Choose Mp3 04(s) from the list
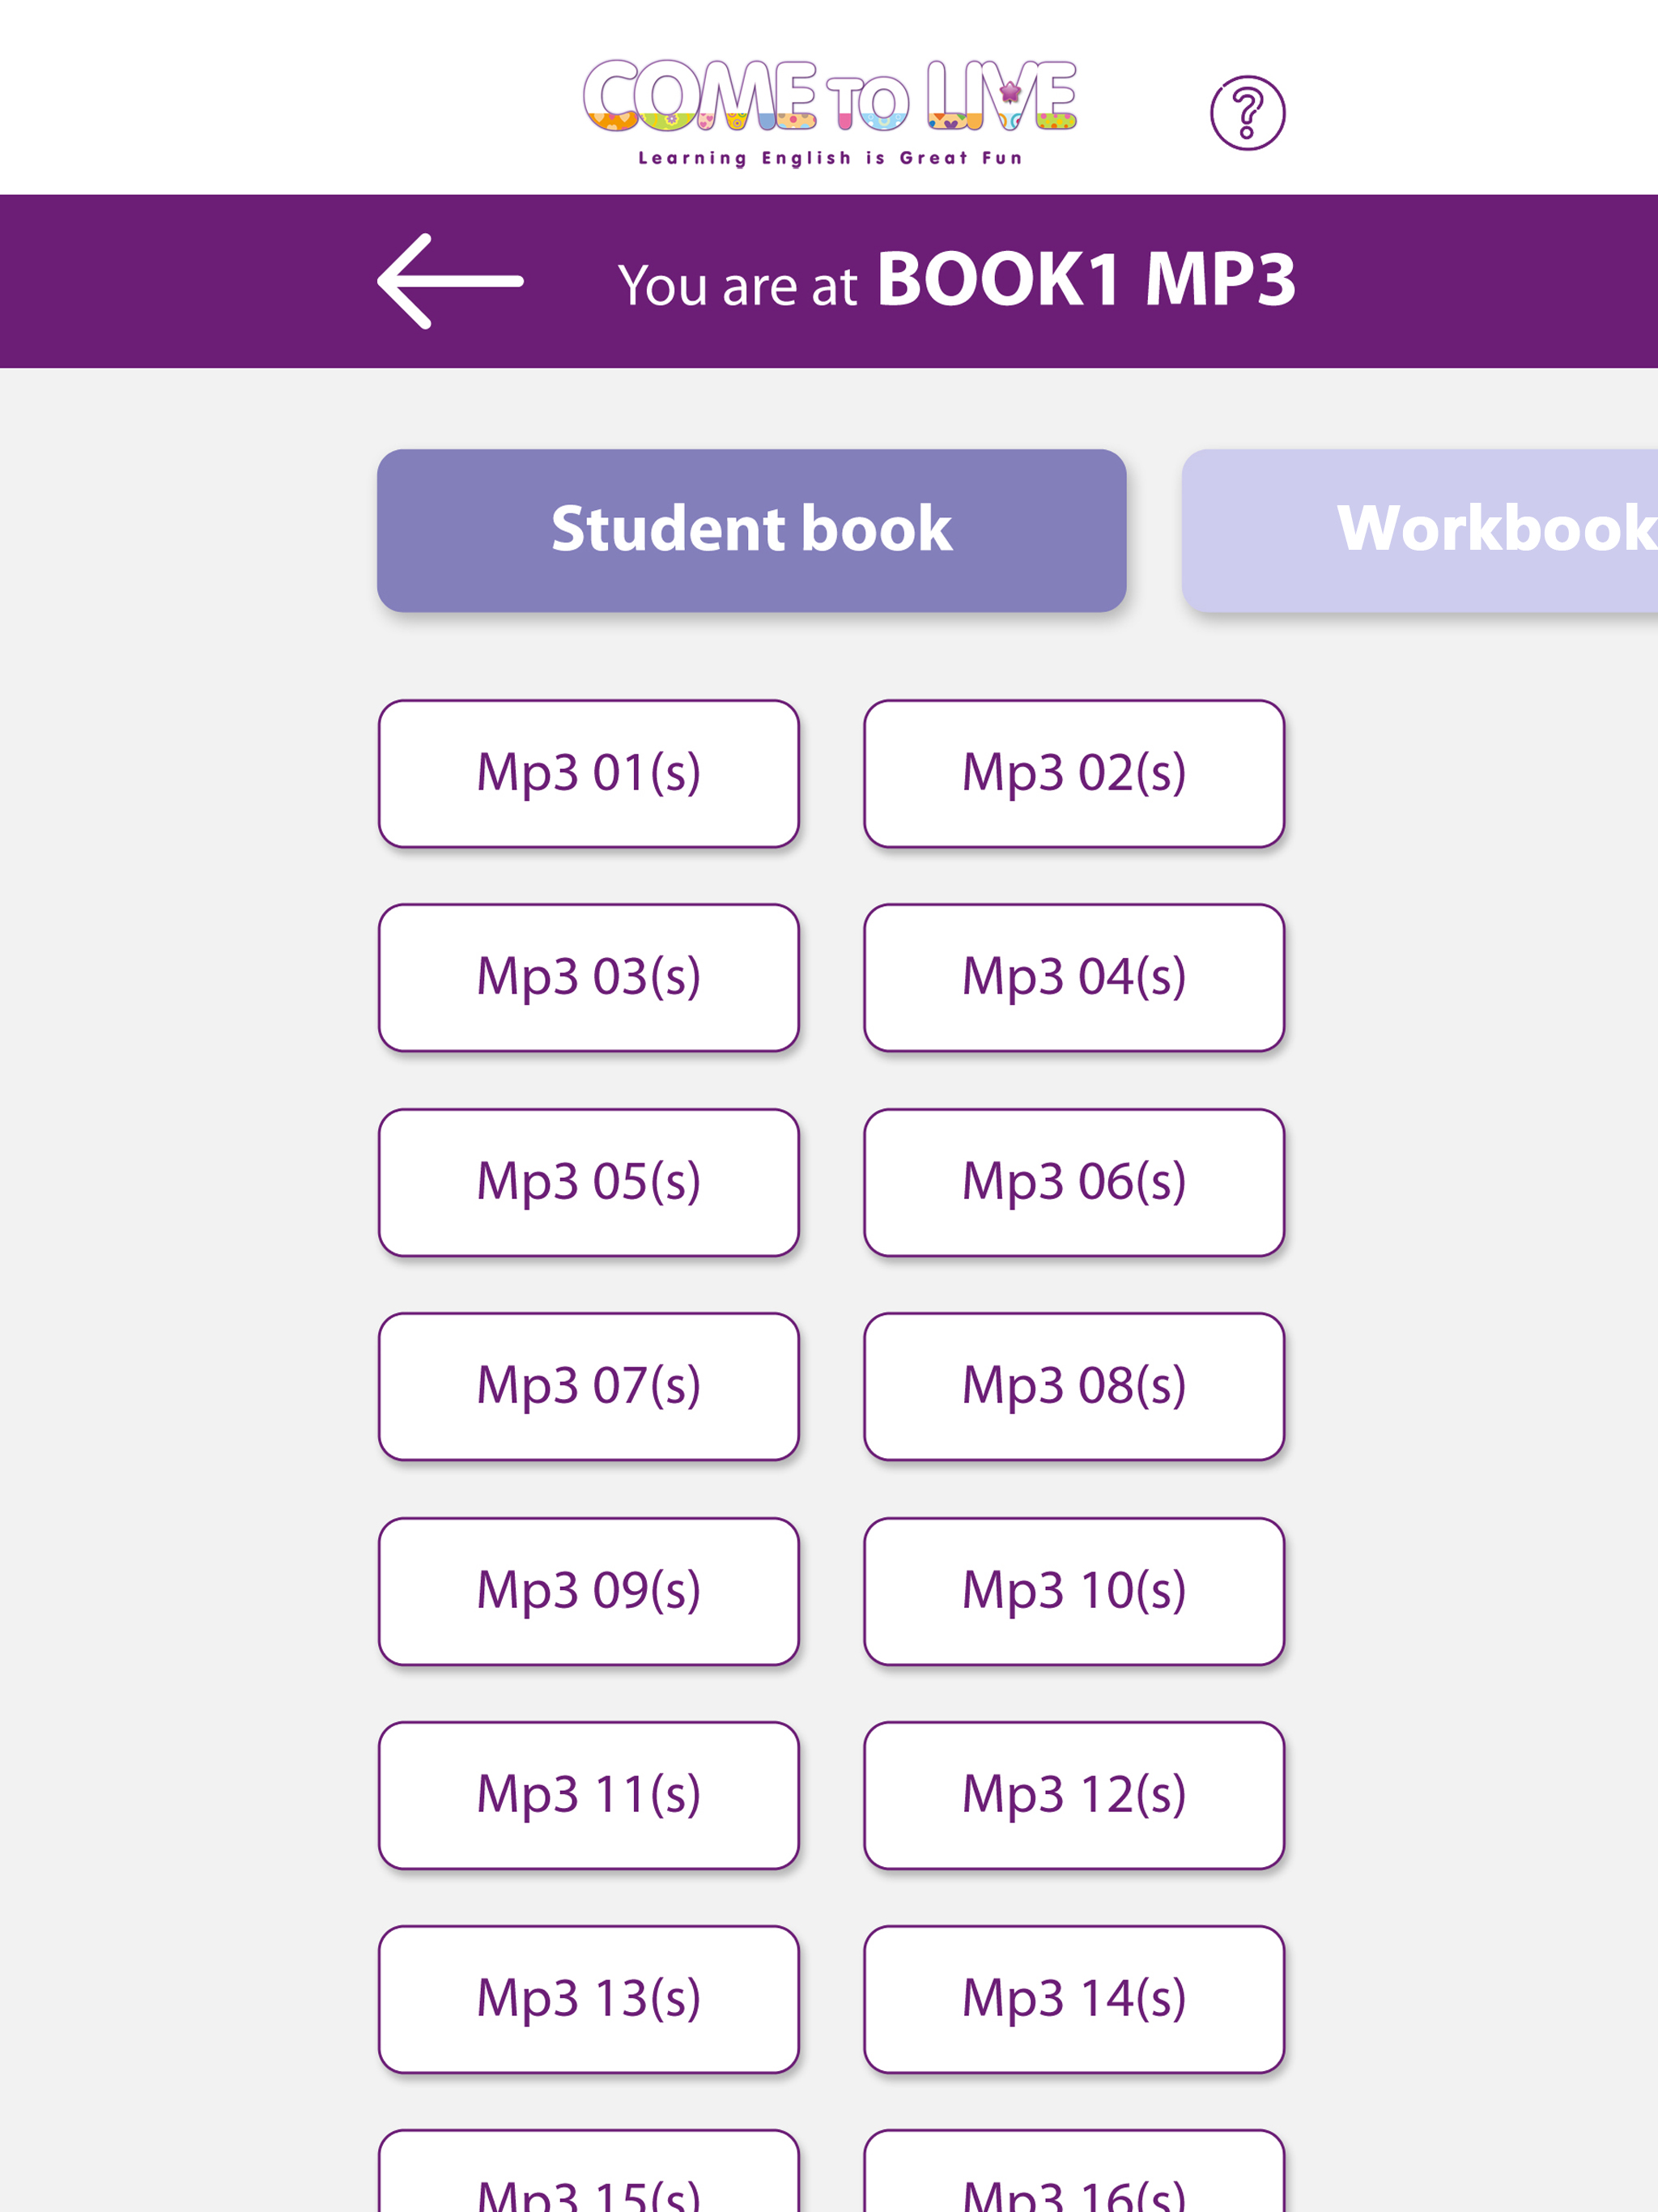The image size is (1658, 2212). [x=1074, y=977]
